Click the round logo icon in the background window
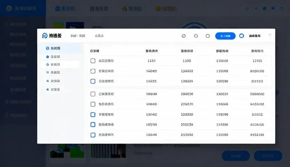Viewport: 290px width, 167px height. pyautogui.click(x=9, y=8)
